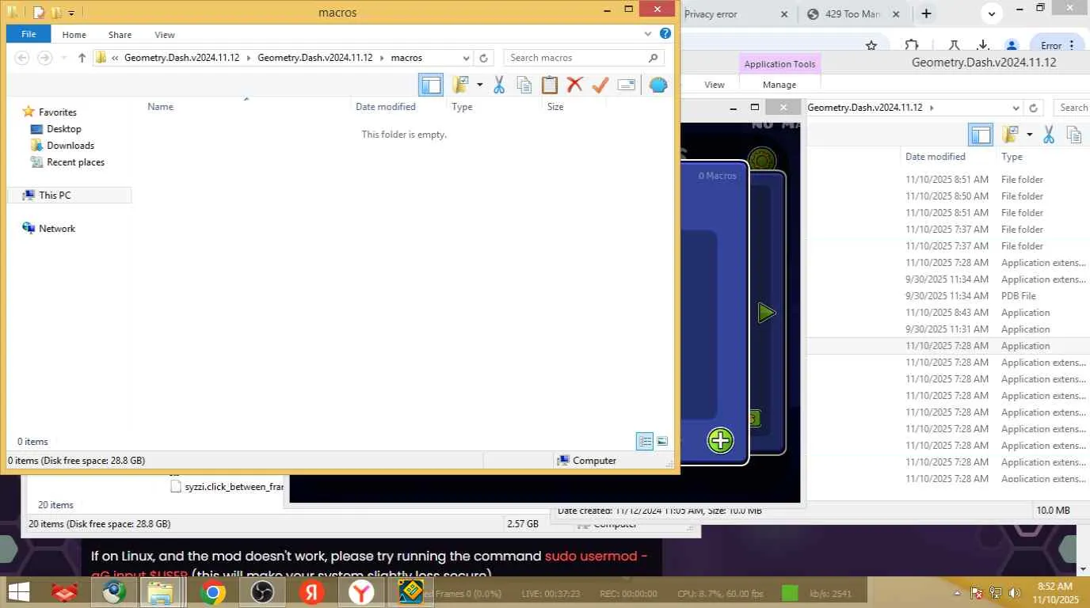Click the Copy icon in macros window toolbar
The image size is (1090, 608).
(524, 85)
